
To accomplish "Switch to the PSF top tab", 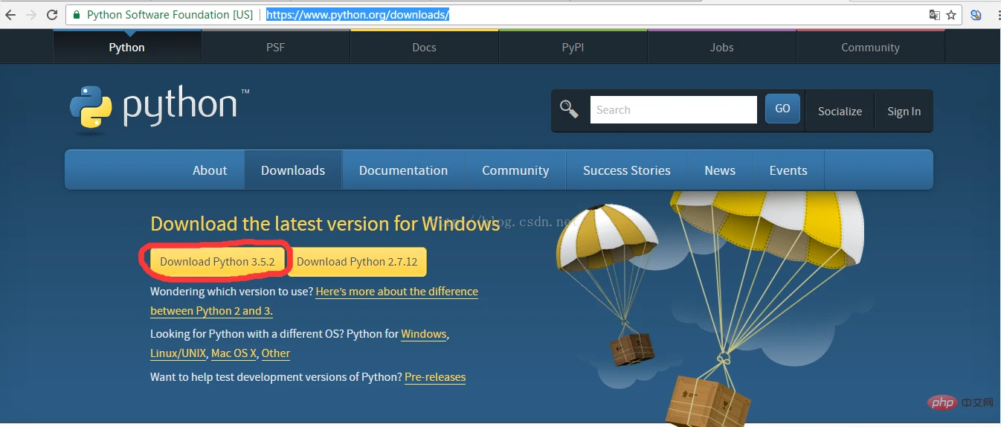I will pos(275,48).
